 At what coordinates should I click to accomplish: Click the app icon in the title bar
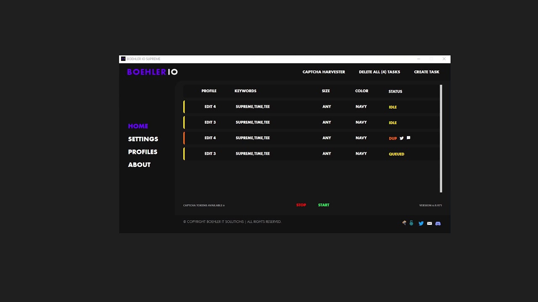point(123,59)
